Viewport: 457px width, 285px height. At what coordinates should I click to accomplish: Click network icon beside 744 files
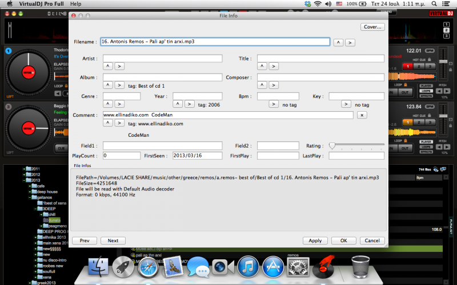click(443, 169)
